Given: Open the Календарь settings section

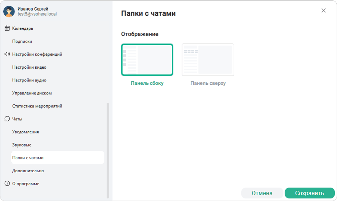Looking at the screenshot, I should pyautogui.click(x=23, y=28).
